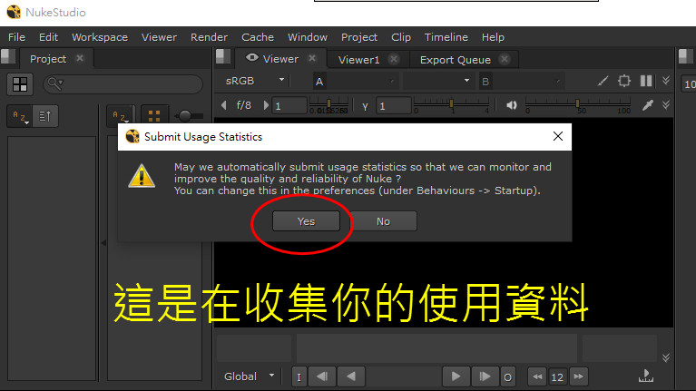This screenshot has height=391, width=696.
Task: Click No to decline usage statistics
Action: (x=383, y=221)
